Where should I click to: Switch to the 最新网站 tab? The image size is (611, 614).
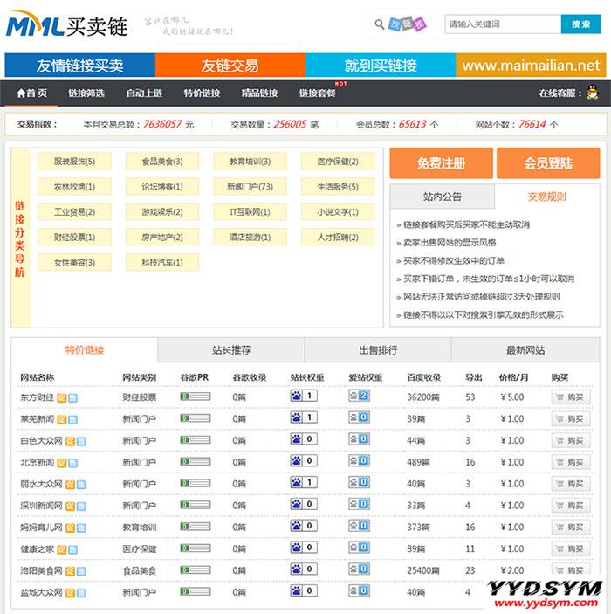tap(525, 349)
